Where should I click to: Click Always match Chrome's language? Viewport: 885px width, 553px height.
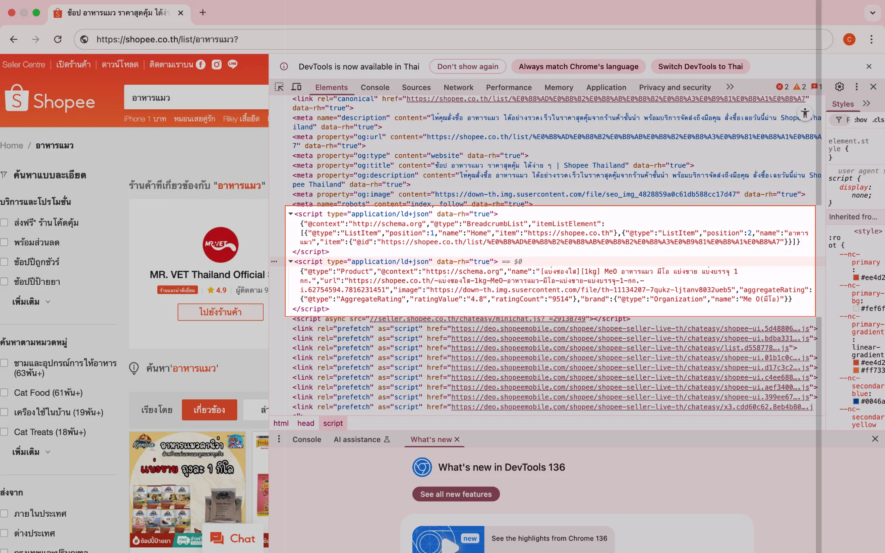[x=578, y=67]
